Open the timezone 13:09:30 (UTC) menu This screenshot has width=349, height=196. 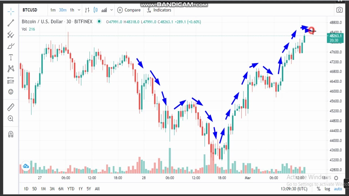pos(294,189)
